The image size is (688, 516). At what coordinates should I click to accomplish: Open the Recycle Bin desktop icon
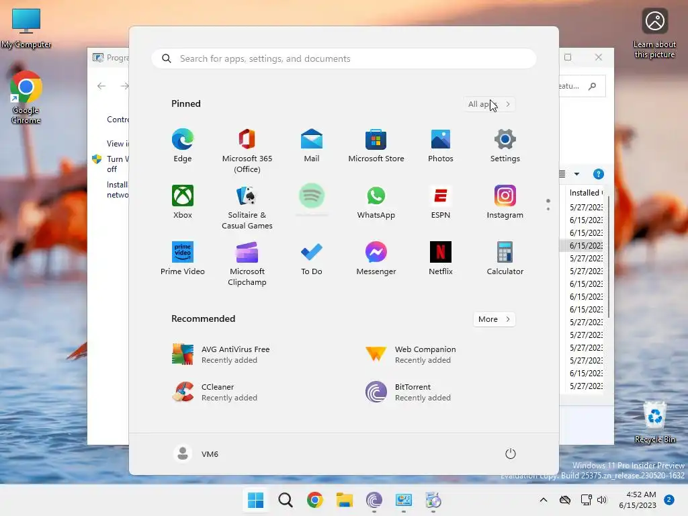(x=654, y=422)
